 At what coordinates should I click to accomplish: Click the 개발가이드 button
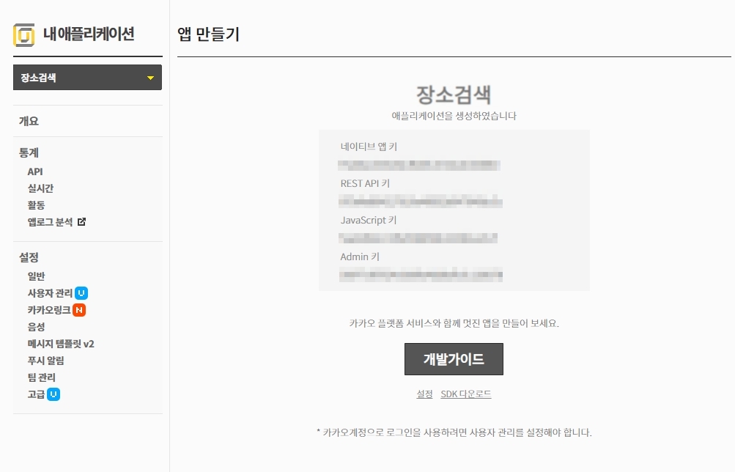454,359
